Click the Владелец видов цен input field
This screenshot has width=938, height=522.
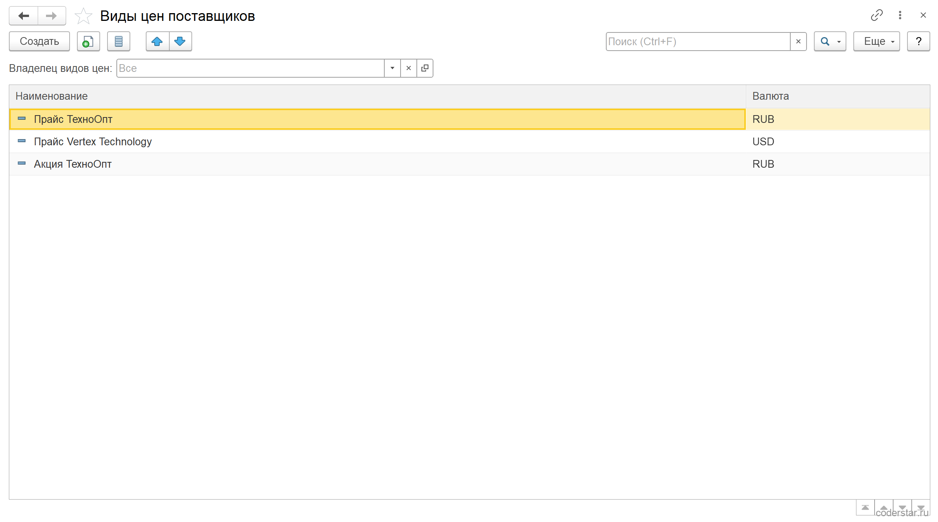(251, 68)
